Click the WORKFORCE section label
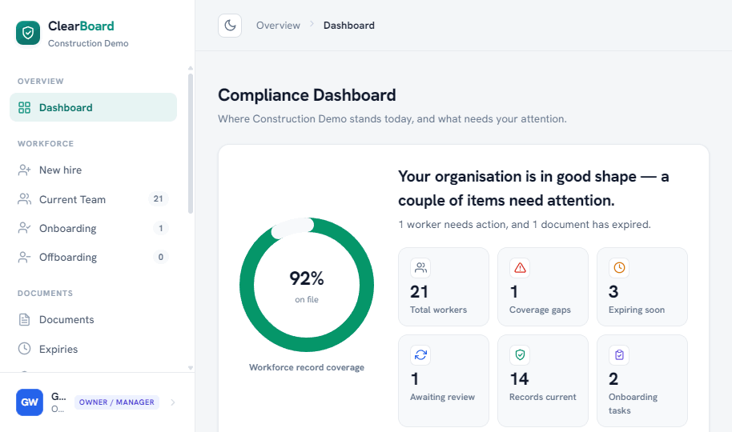Viewport: 732px width, 432px height. (46, 144)
